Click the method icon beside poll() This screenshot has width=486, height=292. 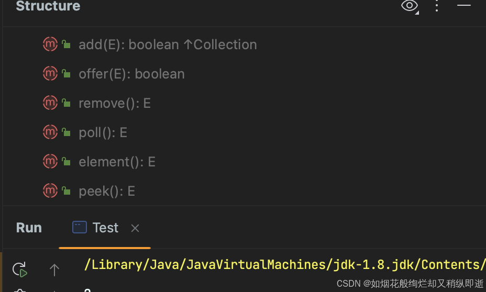coord(50,132)
